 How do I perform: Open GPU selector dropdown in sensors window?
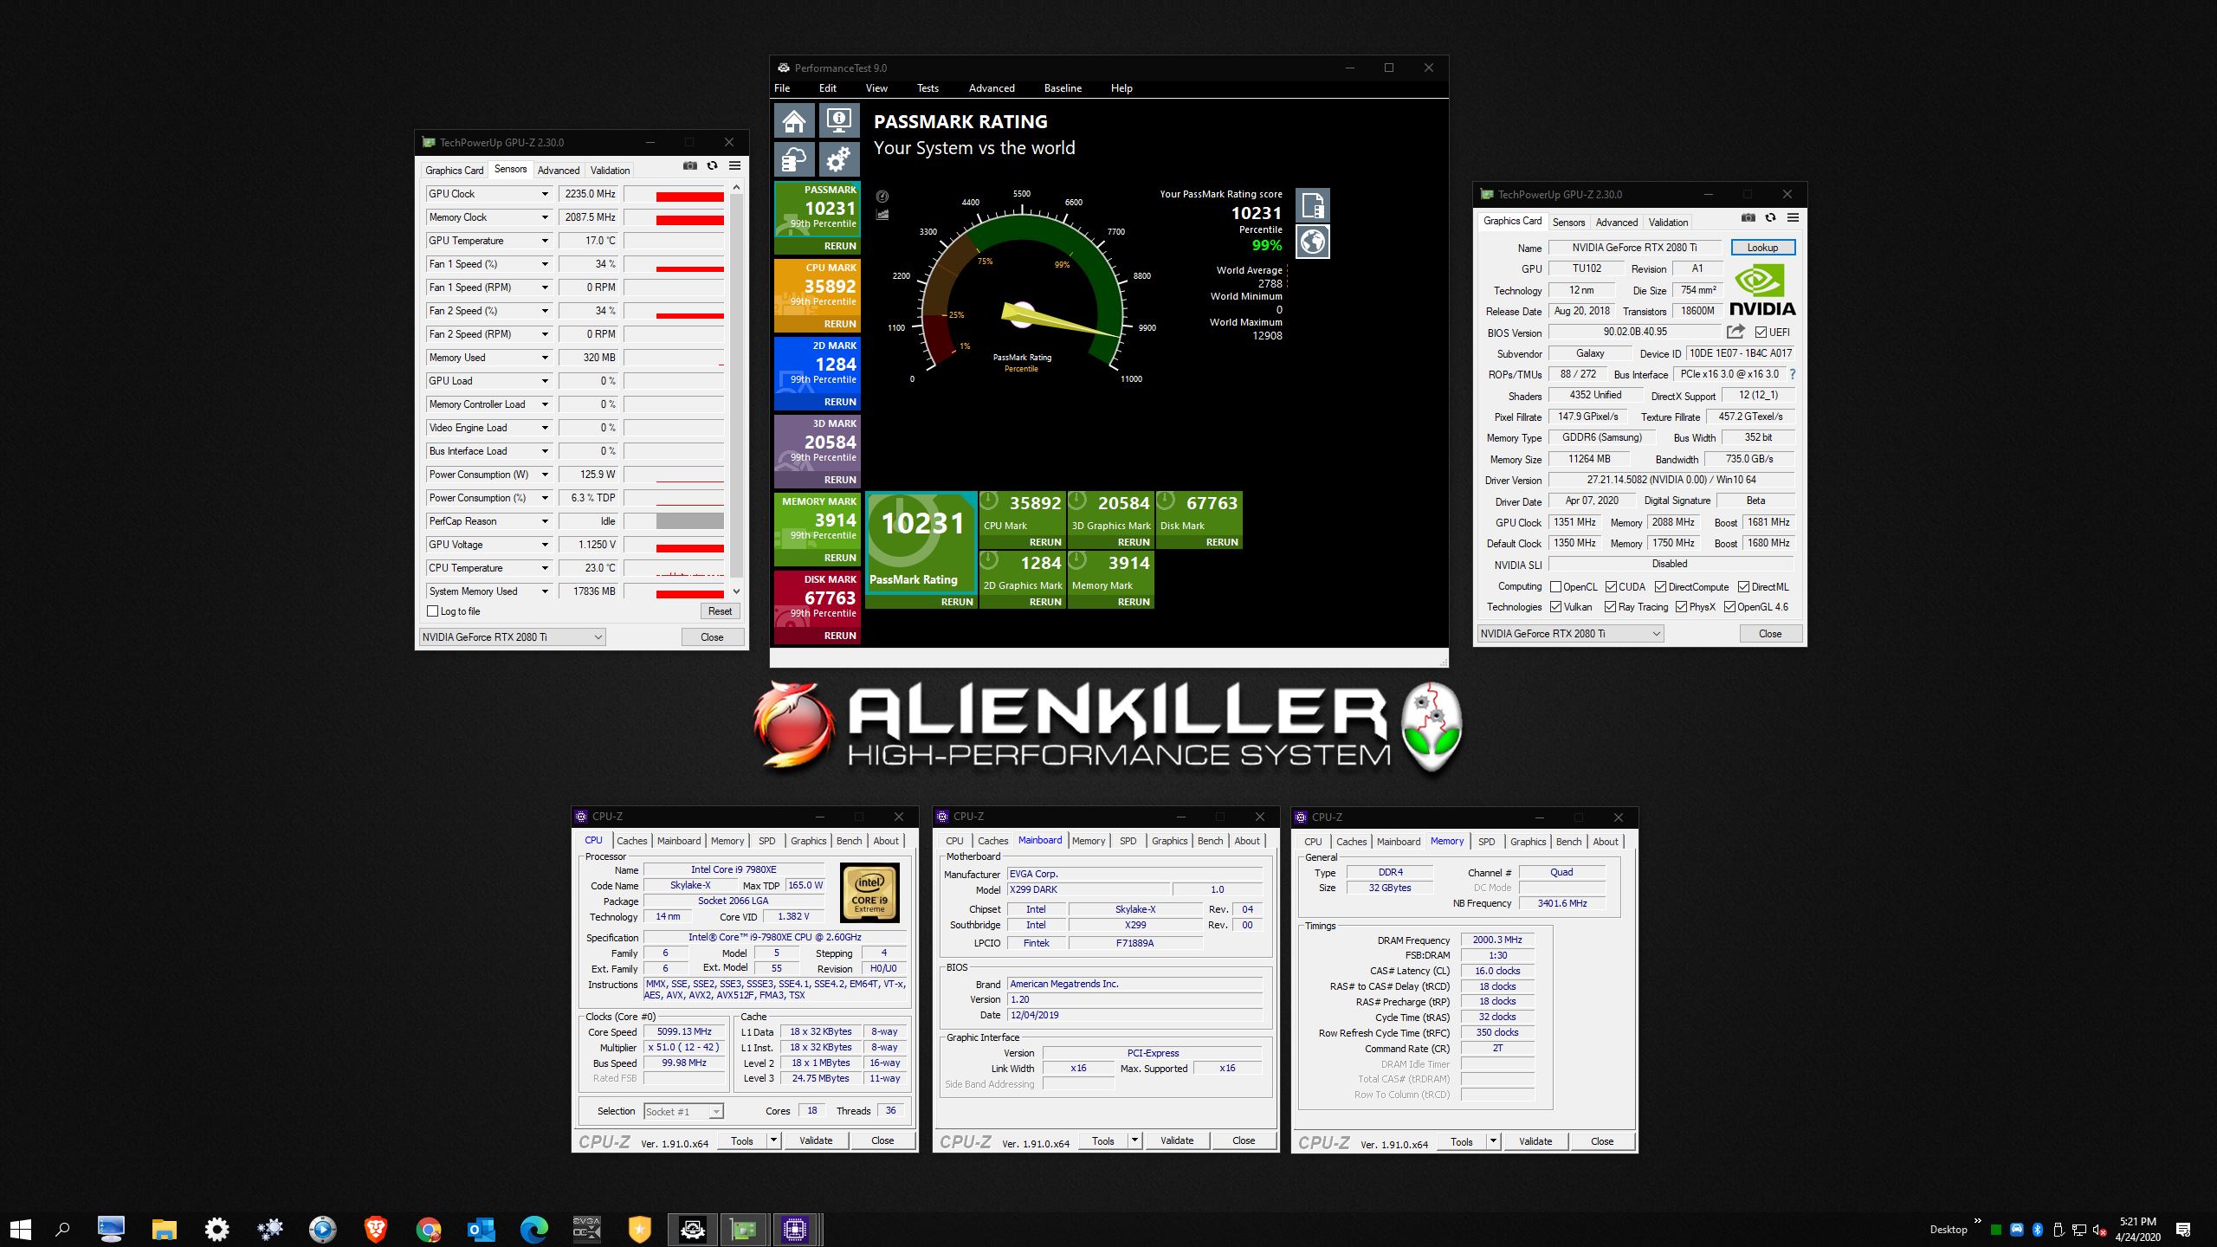(598, 637)
